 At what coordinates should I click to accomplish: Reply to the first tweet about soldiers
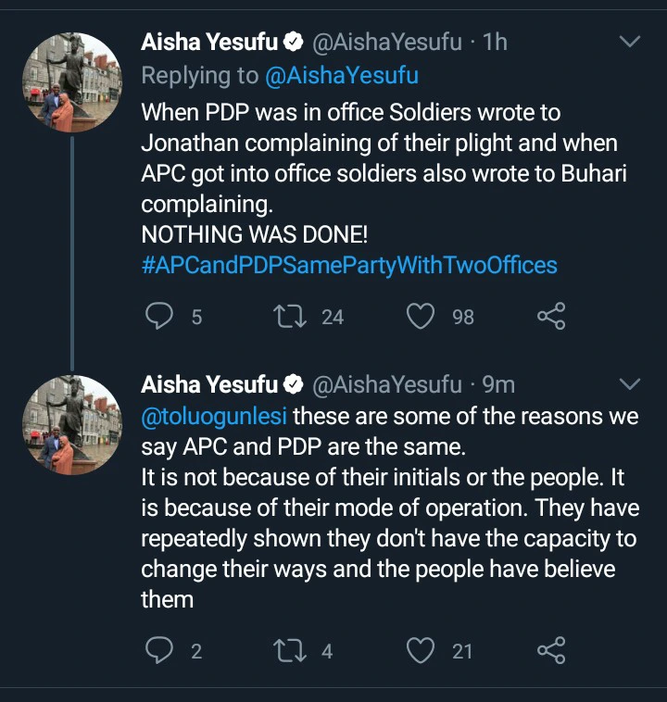click(x=161, y=318)
